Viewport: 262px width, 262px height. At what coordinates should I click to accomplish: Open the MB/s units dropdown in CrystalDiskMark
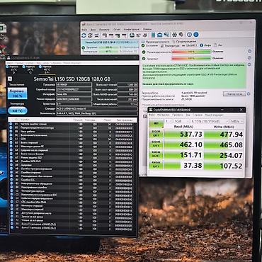[237, 121]
